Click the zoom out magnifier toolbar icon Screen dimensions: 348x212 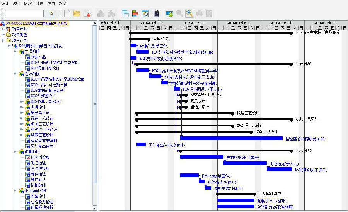click(189, 13)
